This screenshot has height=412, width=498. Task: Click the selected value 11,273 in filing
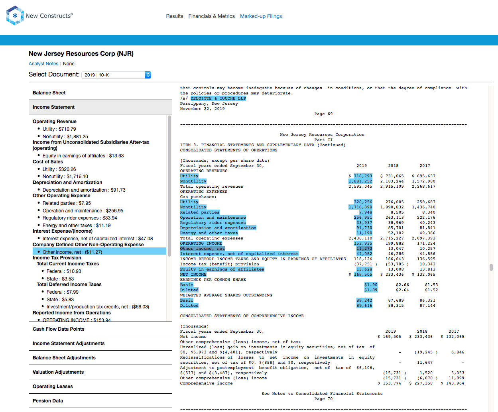point(364,249)
